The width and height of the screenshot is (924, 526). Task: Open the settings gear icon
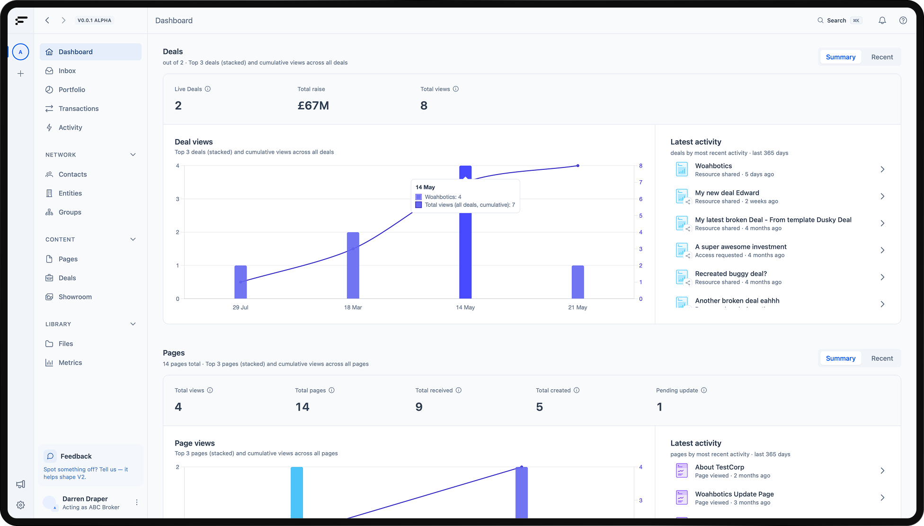click(x=20, y=505)
